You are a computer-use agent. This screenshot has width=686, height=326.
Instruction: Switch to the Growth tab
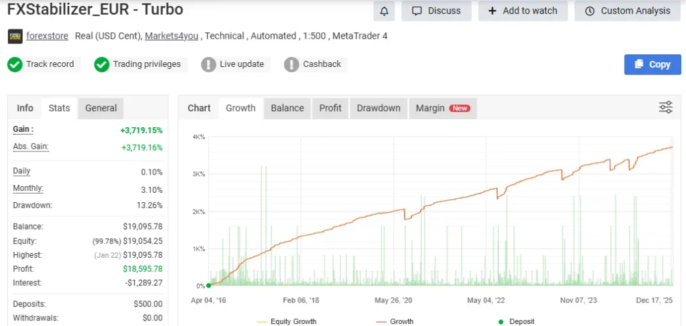coord(241,108)
